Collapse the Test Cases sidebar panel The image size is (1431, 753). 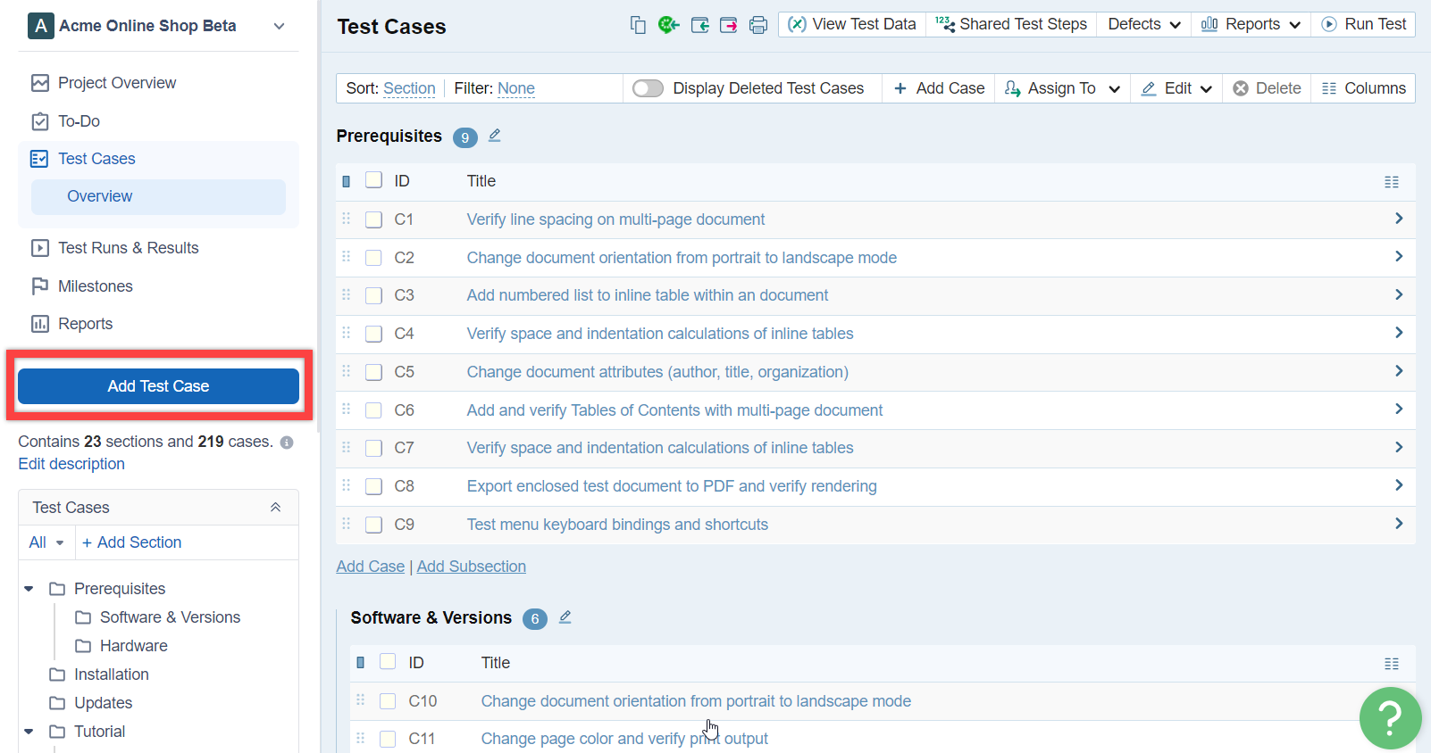pos(275,508)
